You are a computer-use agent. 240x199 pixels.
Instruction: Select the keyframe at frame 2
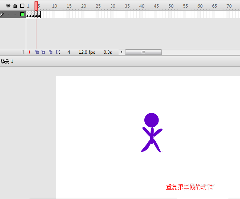(x=31, y=15)
